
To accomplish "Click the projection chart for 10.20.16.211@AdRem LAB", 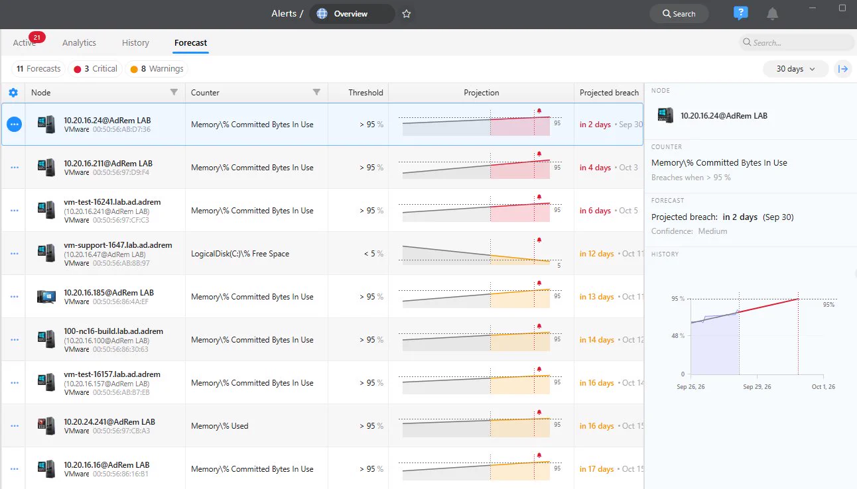I will click(481, 166).
